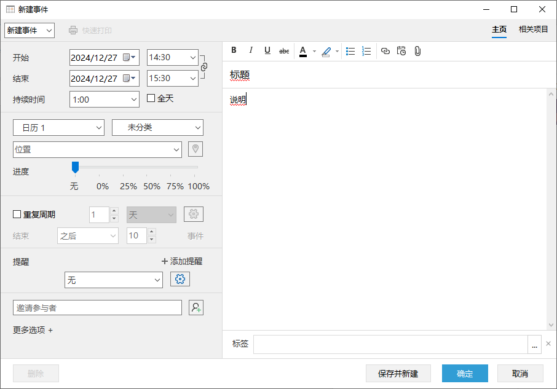Click the 保存并新建 button
557x389 pixels.
coord(398,374)
